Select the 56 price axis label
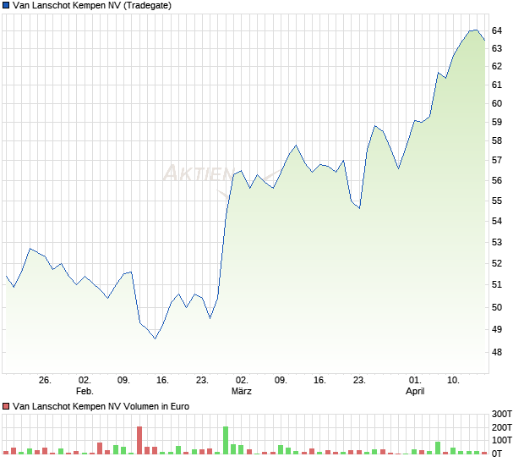 pos(497,180)
